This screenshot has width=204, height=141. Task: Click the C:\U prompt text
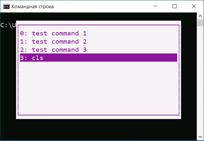[x=8, y=25]
